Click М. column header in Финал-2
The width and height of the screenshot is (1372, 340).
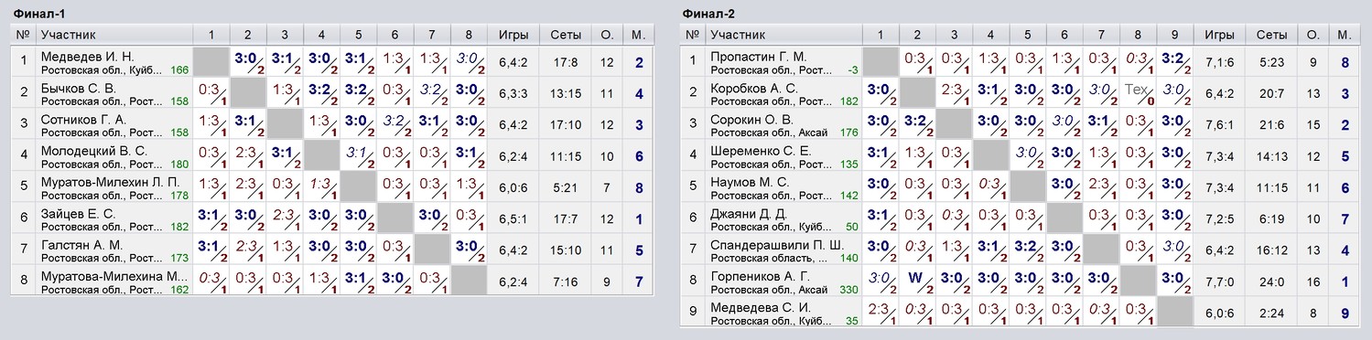click(x=1343, y=35)
